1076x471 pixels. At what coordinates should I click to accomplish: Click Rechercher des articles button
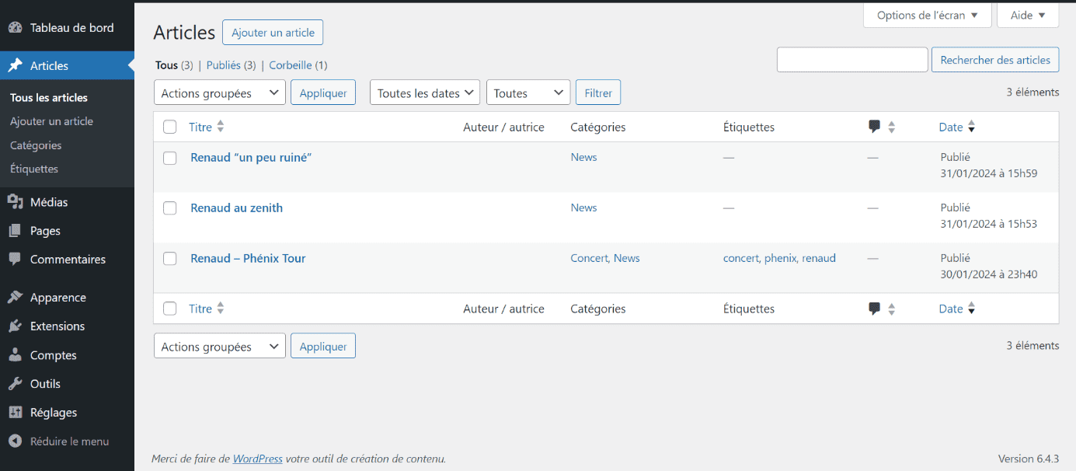tap(995, 60)
